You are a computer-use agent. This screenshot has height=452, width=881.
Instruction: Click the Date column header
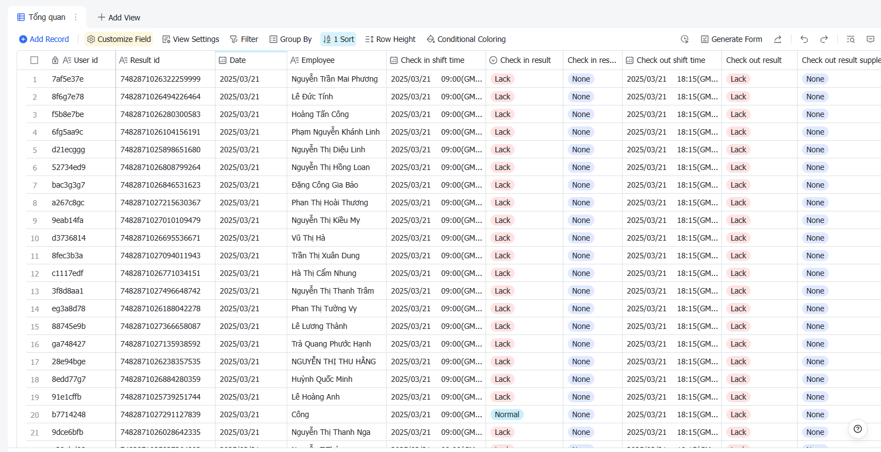coord(251,60)
